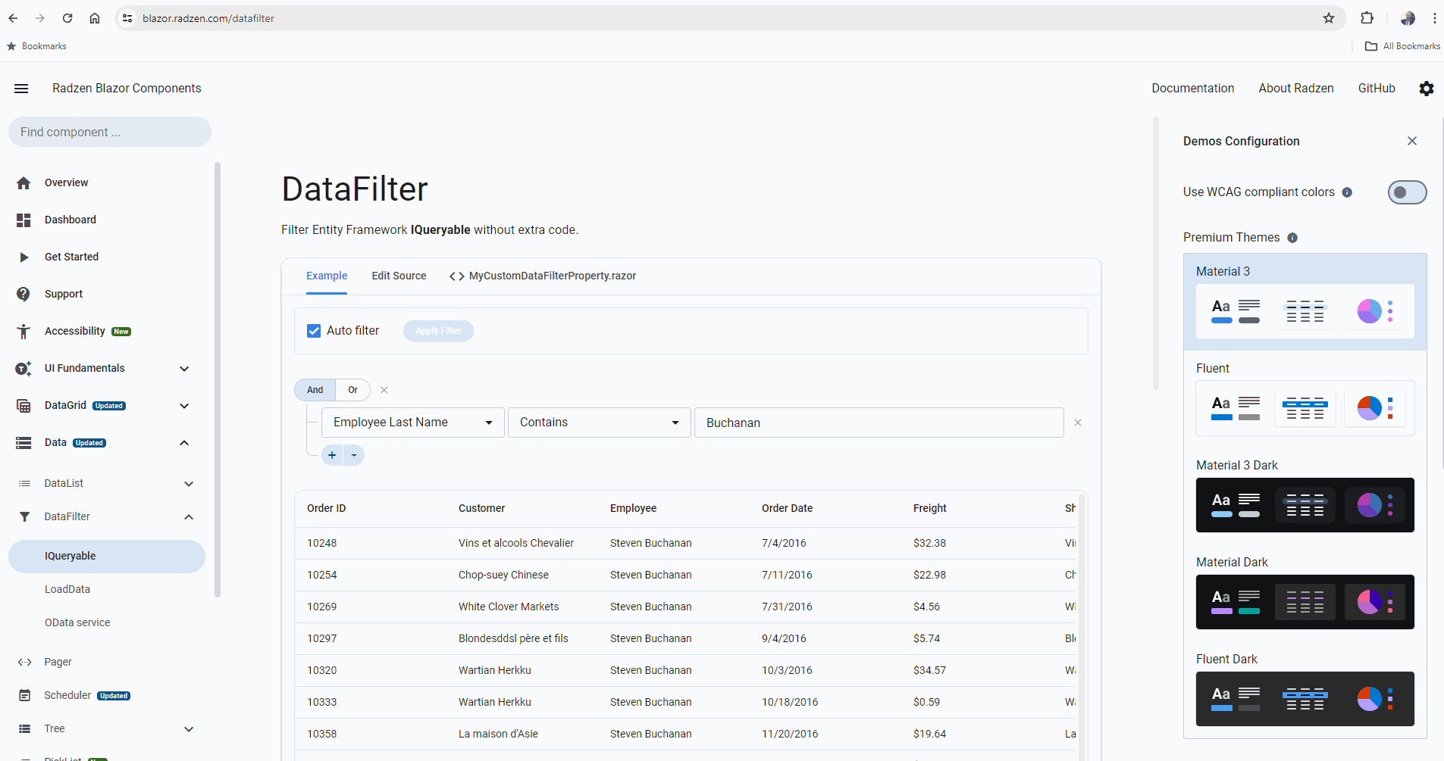Open the About Radzen link
The width and height of the screenshot is (1444, 761).
pos(1296,89)
